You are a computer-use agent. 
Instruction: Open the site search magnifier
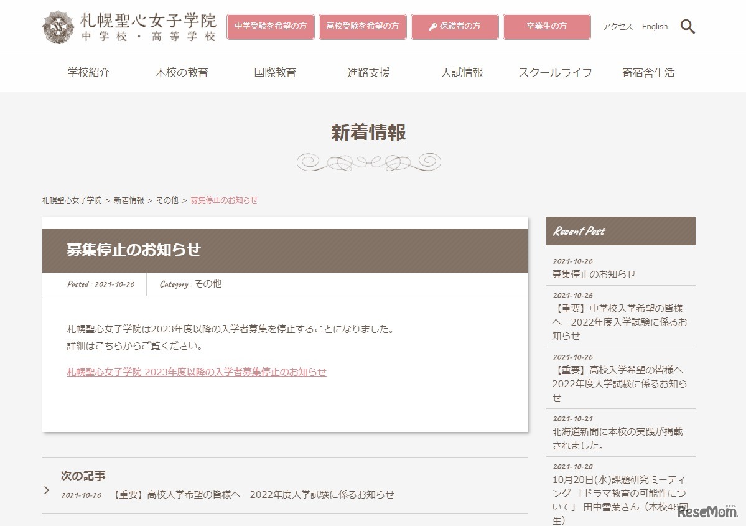(688, 26)
